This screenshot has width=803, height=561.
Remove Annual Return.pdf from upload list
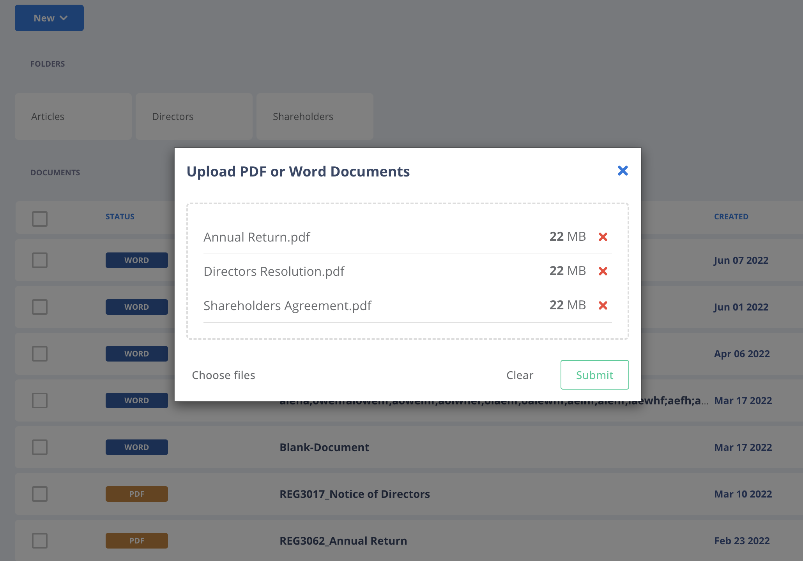603,237
